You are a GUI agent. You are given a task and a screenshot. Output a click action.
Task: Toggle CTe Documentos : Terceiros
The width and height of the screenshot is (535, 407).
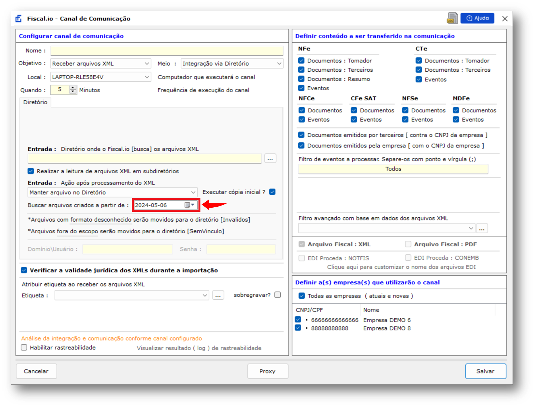tap(419, 70)
